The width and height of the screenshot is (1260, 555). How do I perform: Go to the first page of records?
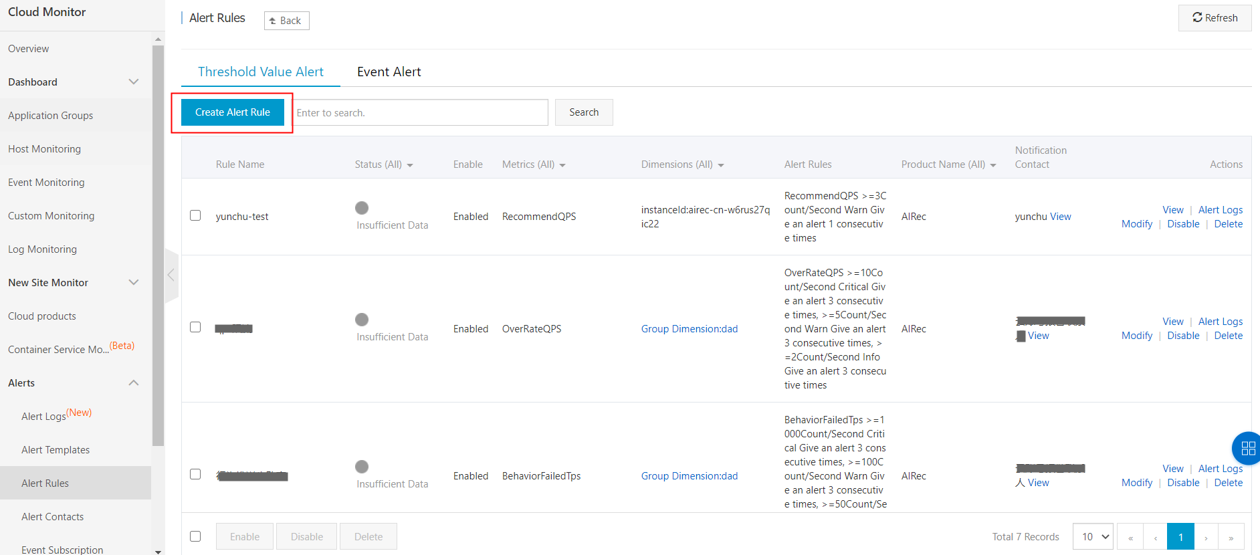1130,537
